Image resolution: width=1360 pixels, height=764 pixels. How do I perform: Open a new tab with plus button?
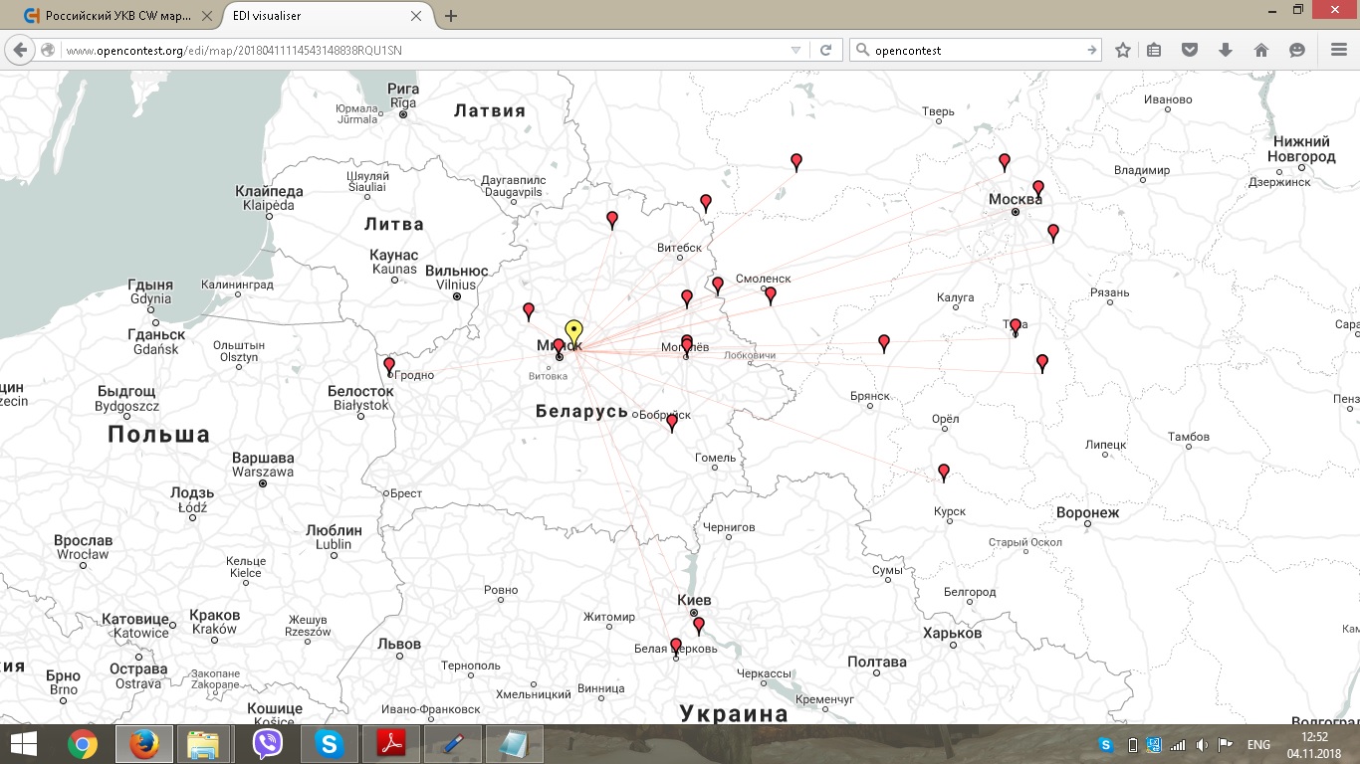pos(451,16)
